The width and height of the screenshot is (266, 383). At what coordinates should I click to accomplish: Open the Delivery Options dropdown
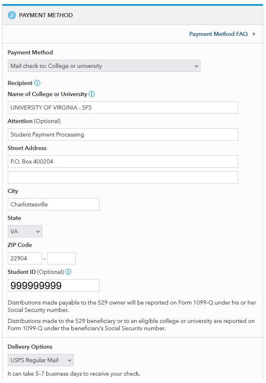pyautogui.click(x=41, y=360)
